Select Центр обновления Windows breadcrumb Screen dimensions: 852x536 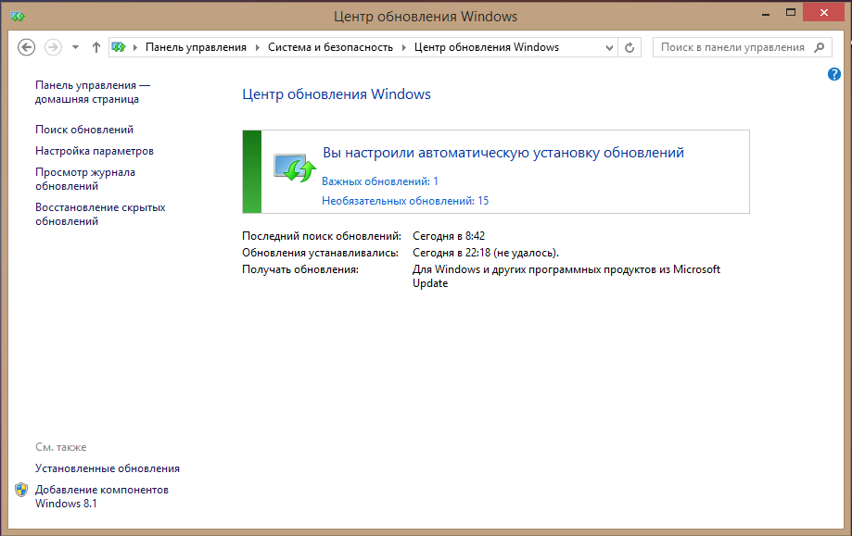click(487, 47)
